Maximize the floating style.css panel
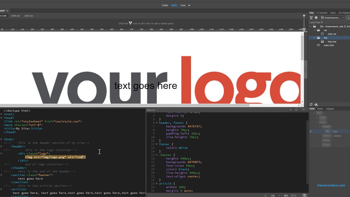Image resolution: width=350 pixels, height=197 pixels. coord(296,110)
